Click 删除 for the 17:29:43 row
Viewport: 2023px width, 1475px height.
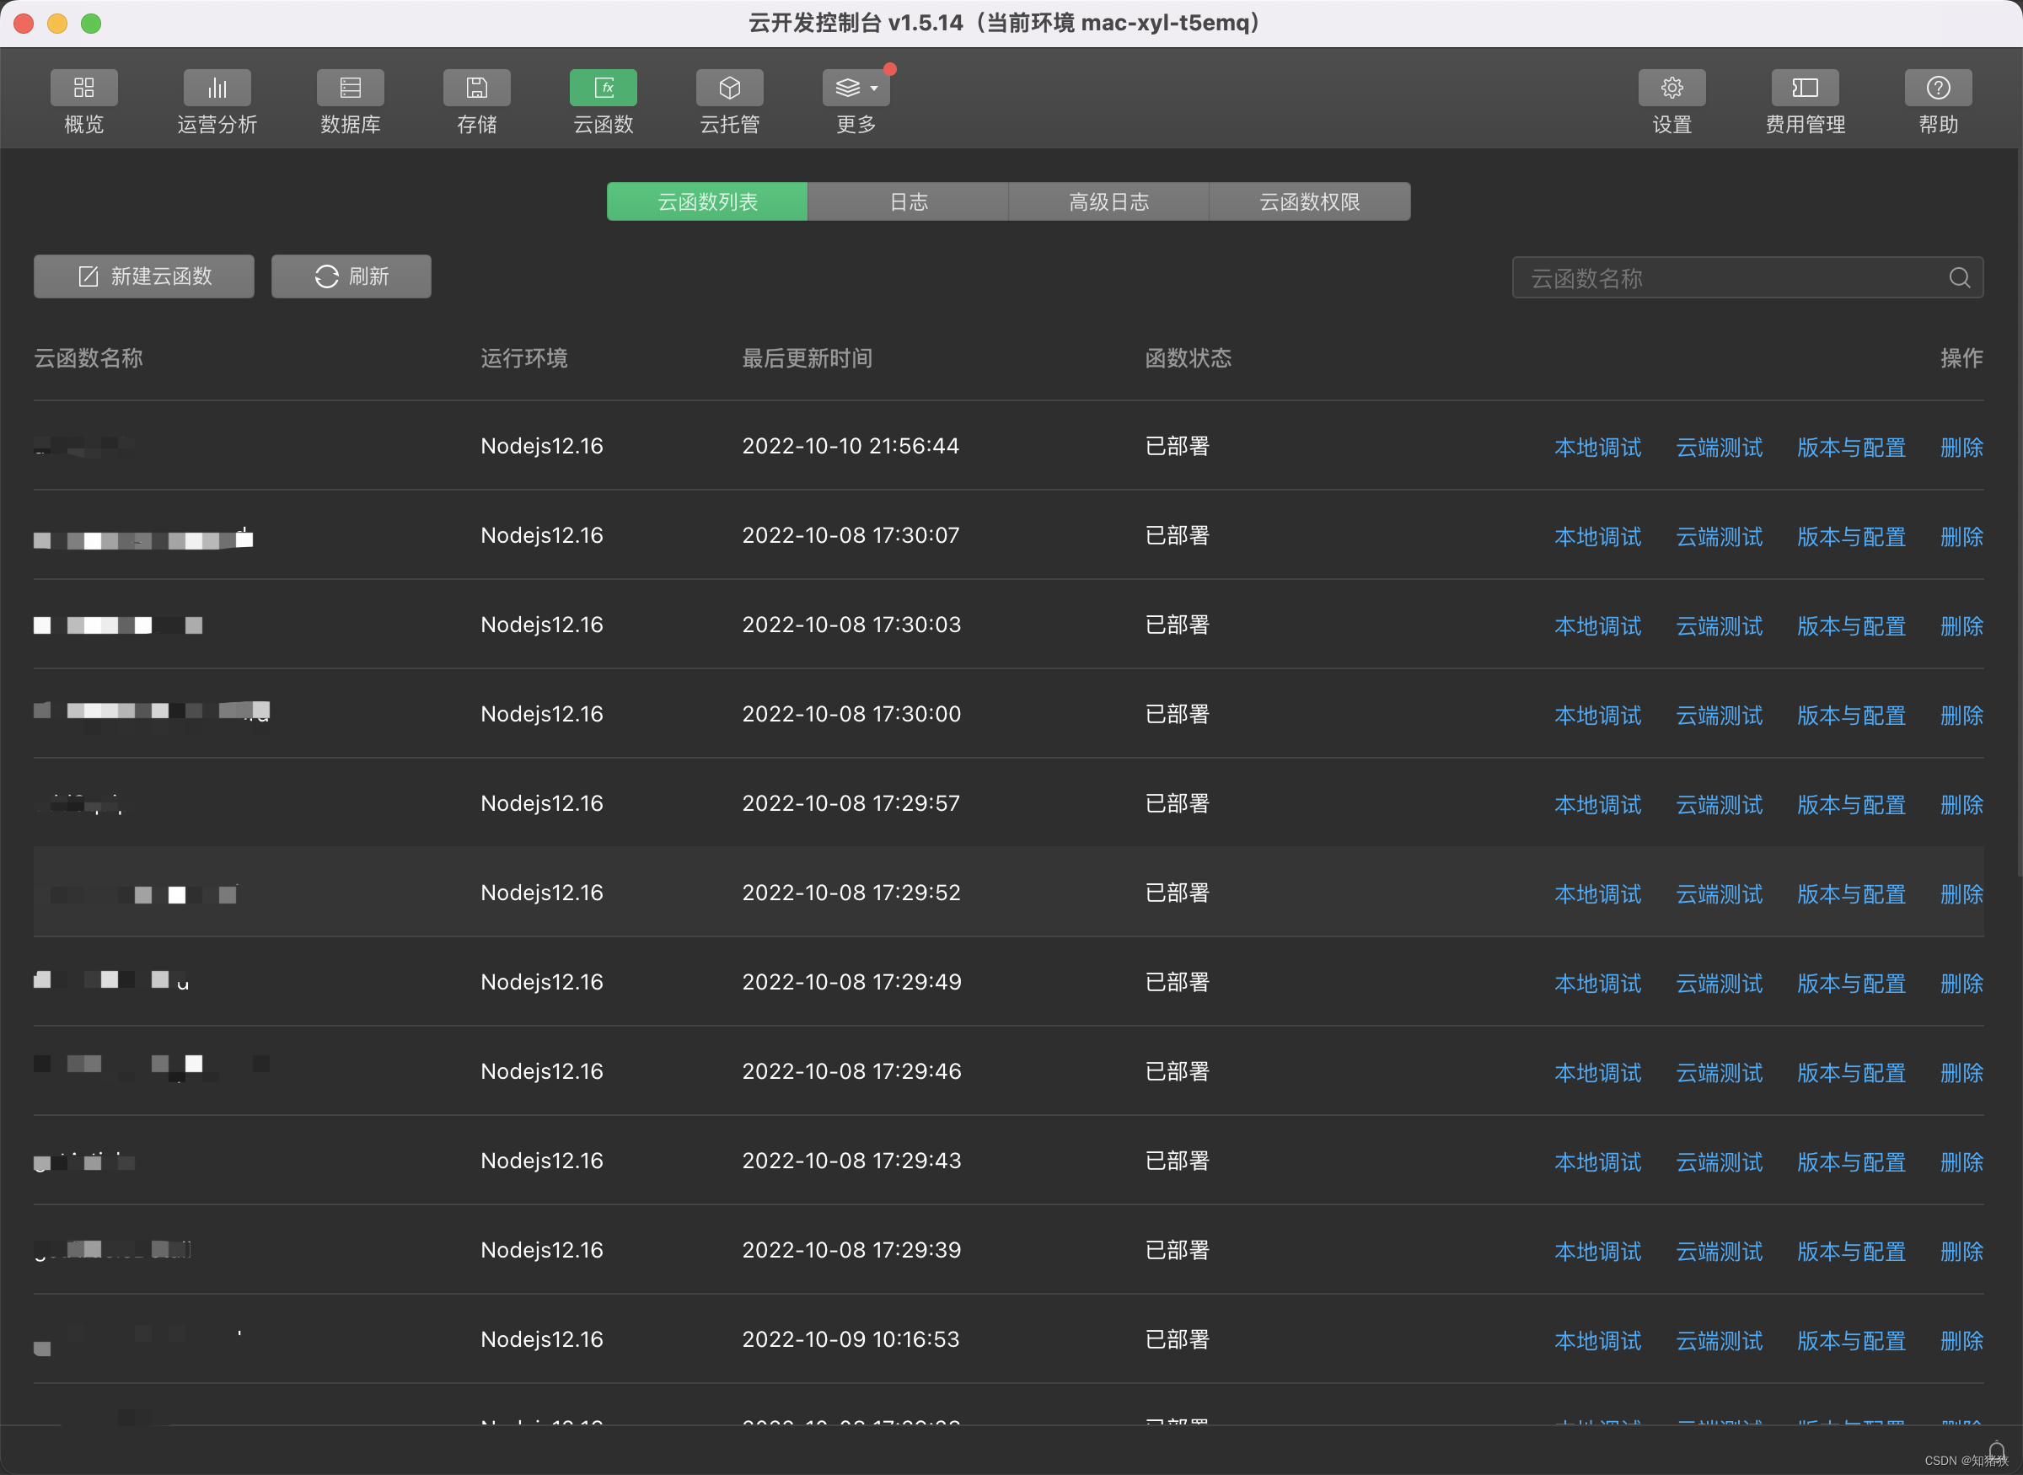[1961, 1161]
